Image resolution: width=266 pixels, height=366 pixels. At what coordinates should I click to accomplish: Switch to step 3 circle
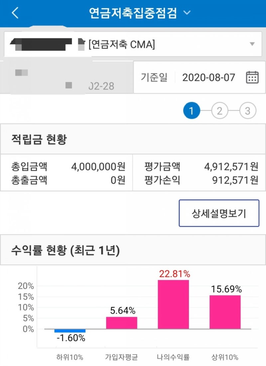click(x=248, y=111)
